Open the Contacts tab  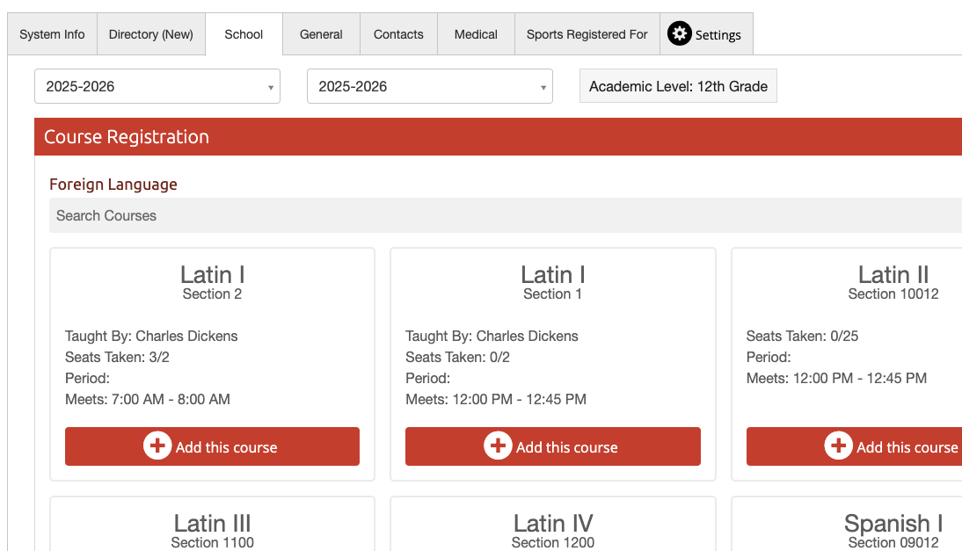pyautogui.click(x=398, y=34)
